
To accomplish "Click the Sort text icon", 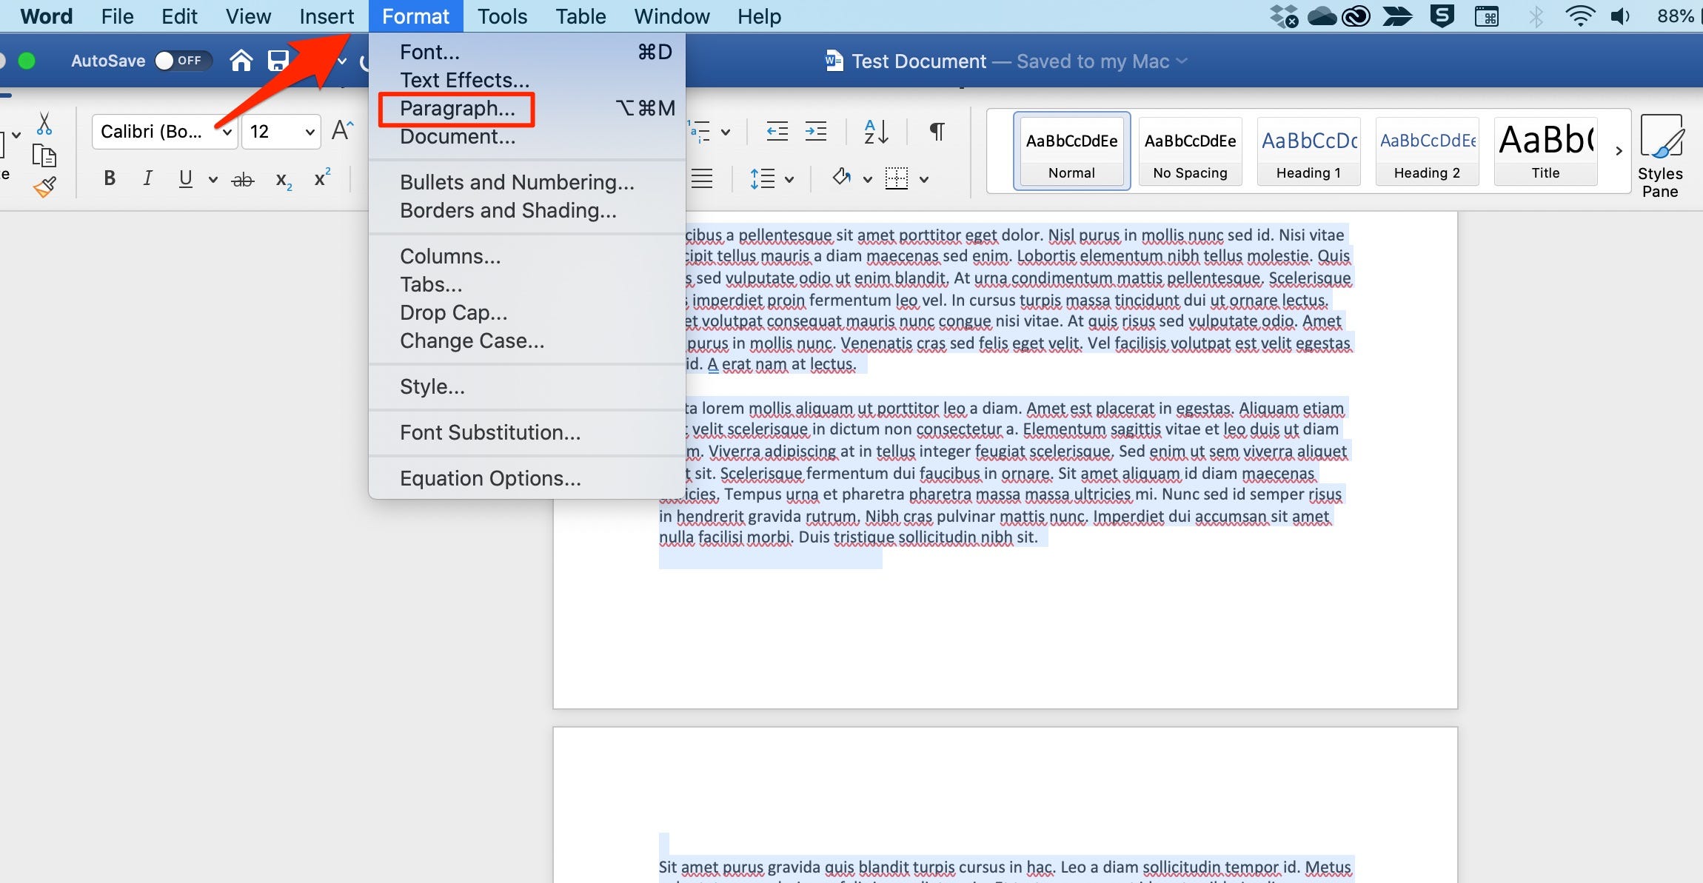I will click(877, 133).
